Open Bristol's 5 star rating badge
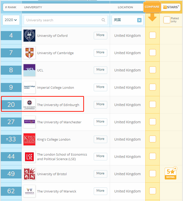This screenshot has width=183, height=201. (171, 173)
